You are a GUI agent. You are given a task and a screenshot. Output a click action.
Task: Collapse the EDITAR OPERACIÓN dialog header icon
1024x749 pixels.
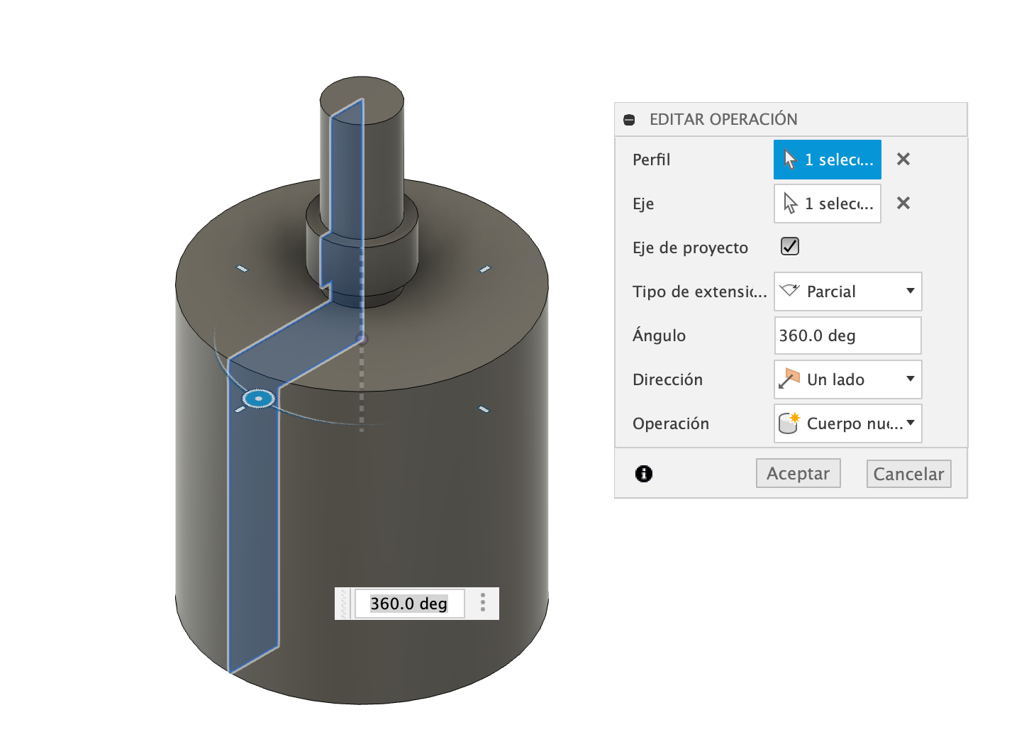[629, 120]
